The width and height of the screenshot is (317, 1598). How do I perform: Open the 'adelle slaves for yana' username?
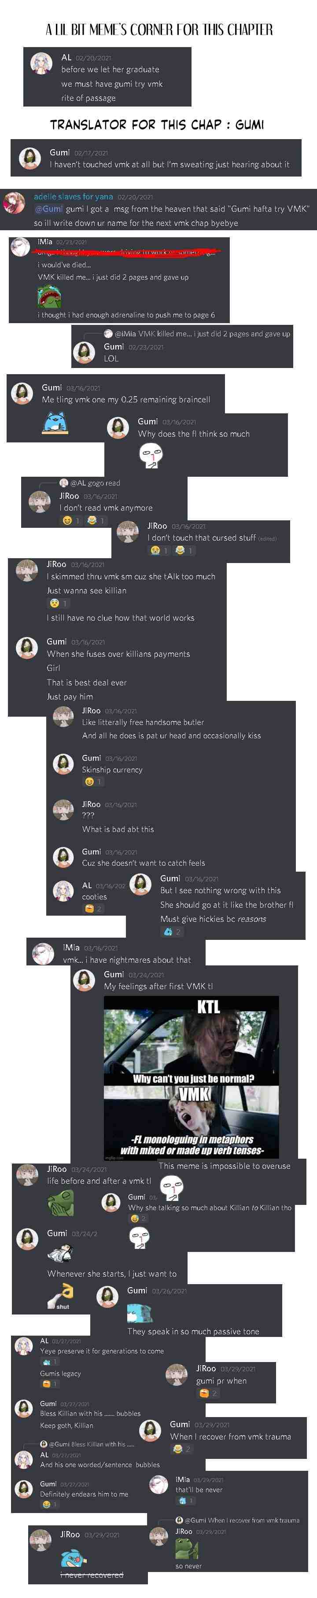coord(73,197)
